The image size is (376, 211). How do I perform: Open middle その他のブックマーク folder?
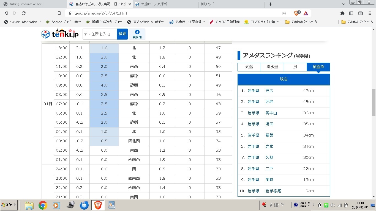(301, 22)
